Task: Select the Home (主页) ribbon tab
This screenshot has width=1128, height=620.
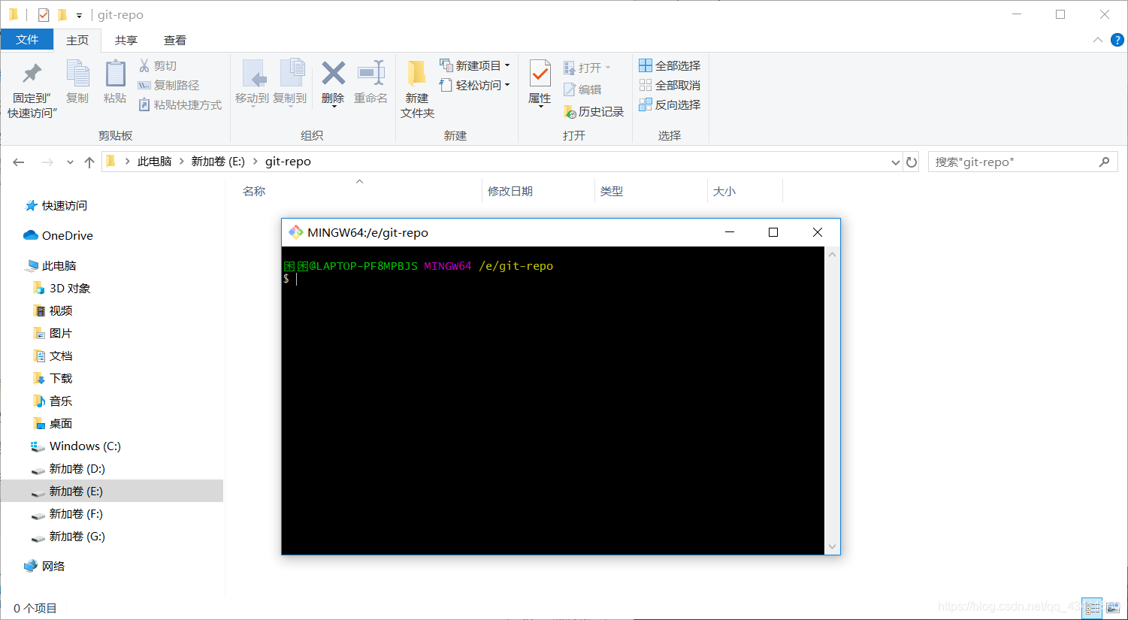Action: tap(77, 41)
